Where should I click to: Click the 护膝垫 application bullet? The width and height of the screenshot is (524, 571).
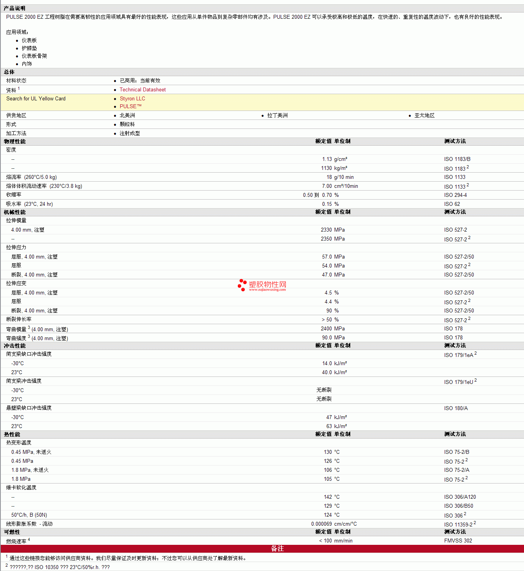29,48
